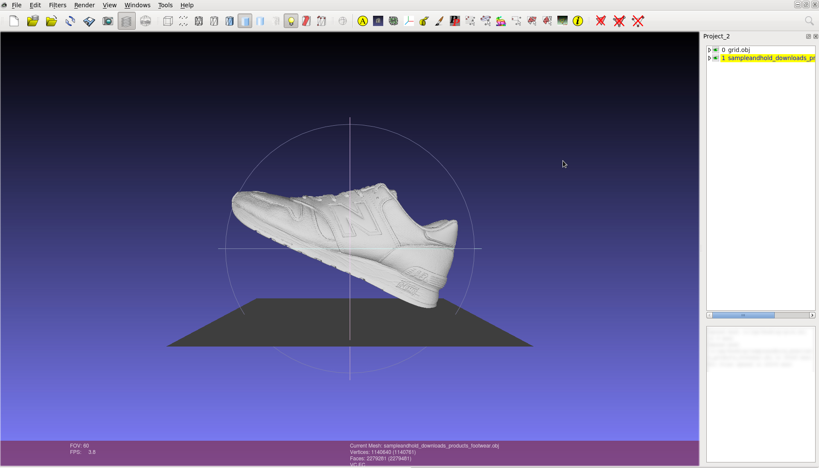Enable flat lines render mode
This screenshot has width=819, height=468.
point(230,21)
